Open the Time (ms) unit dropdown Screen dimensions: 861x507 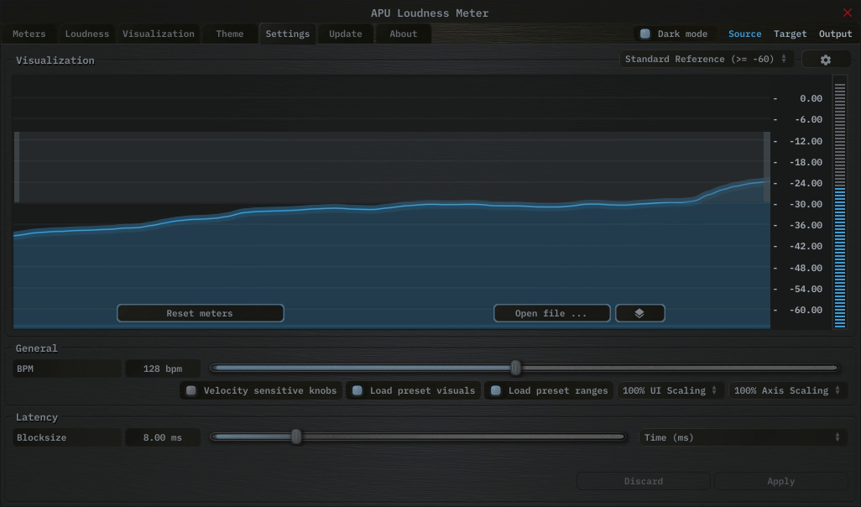coord(742,437)
